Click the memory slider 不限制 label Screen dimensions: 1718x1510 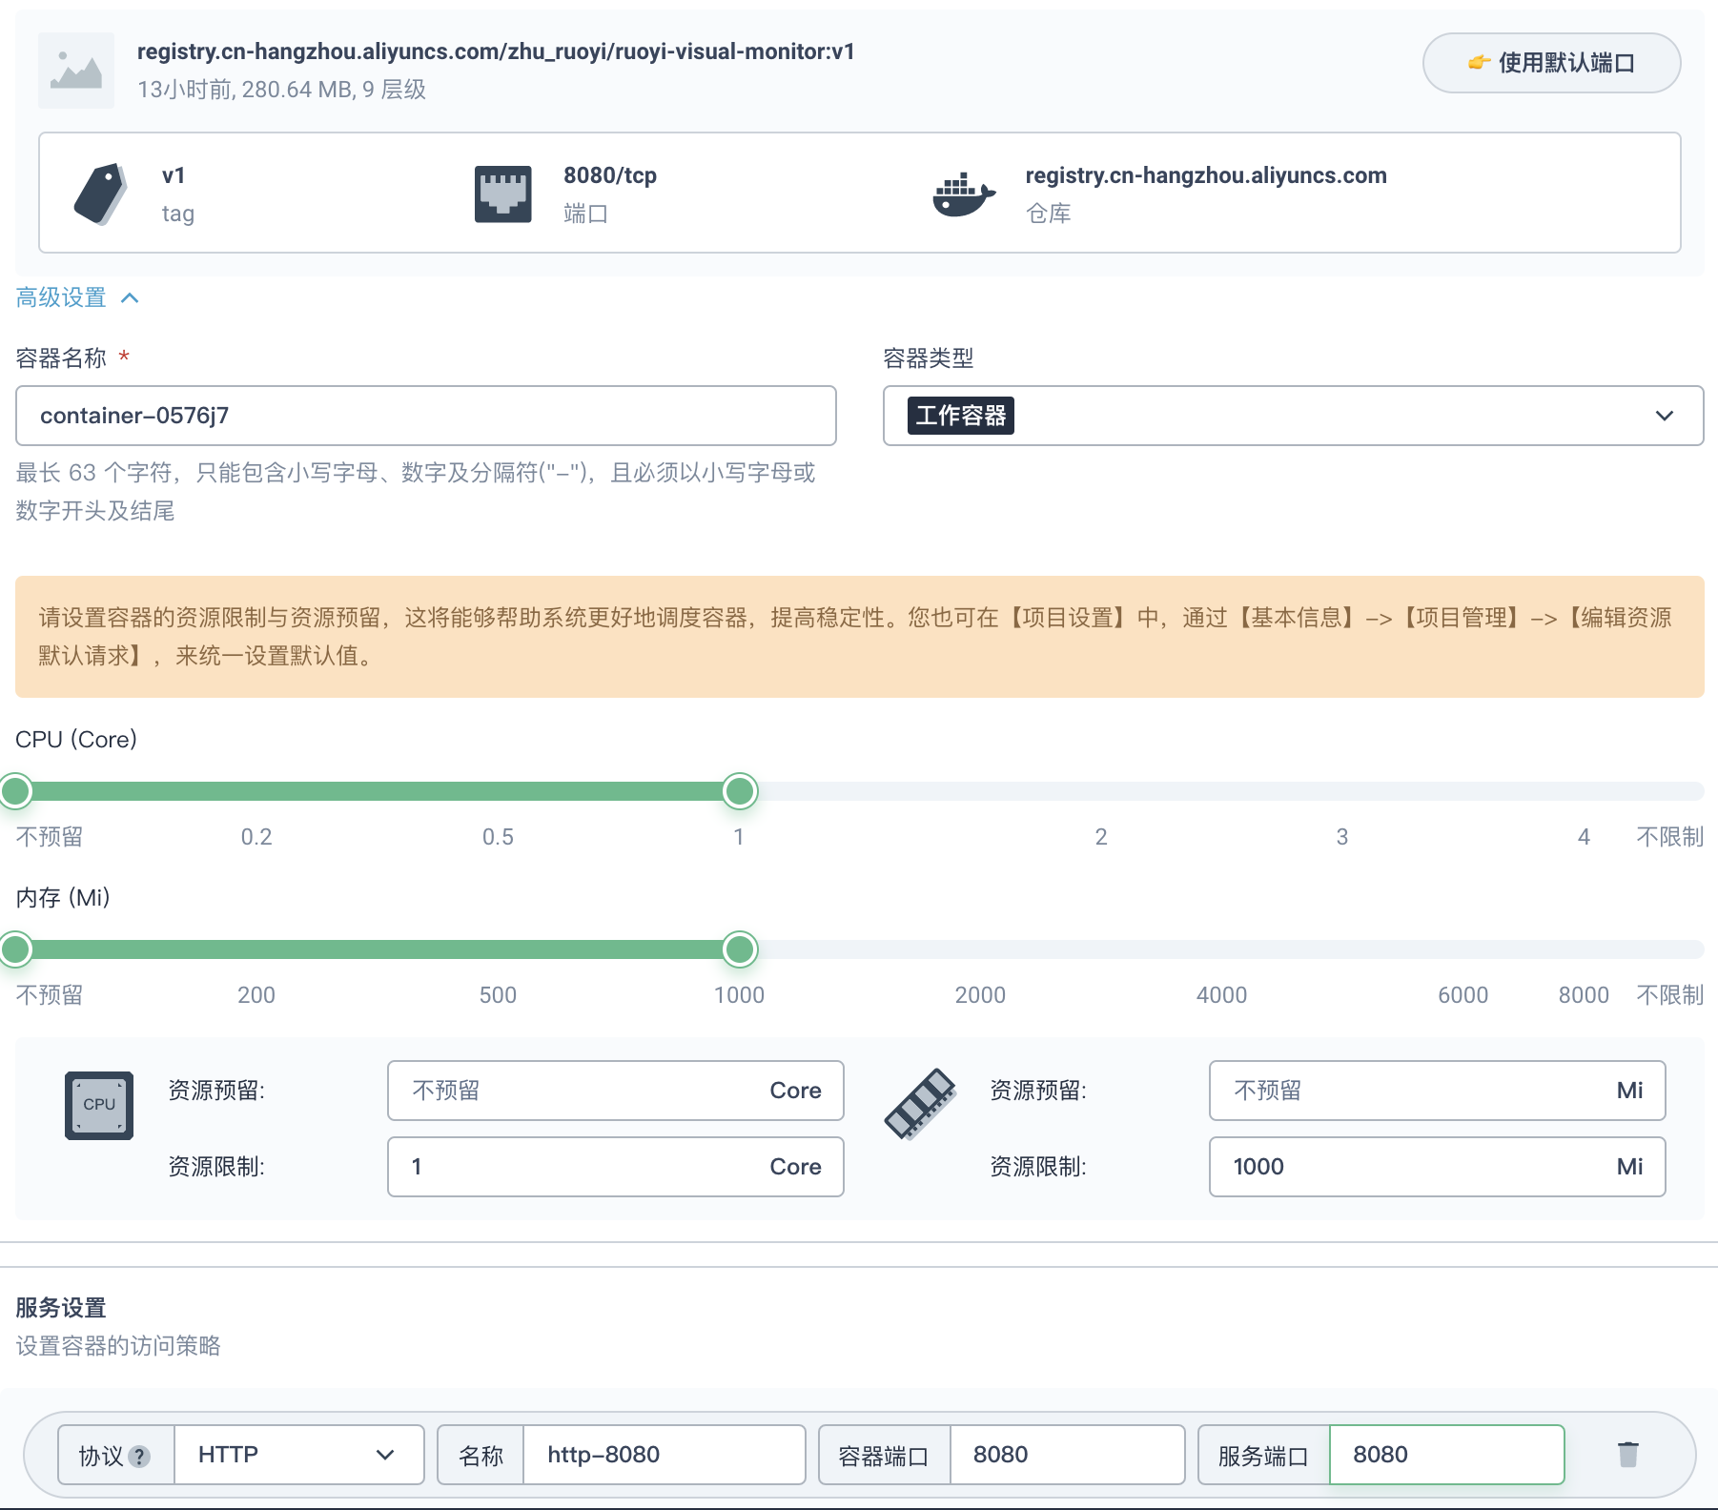1669,995
